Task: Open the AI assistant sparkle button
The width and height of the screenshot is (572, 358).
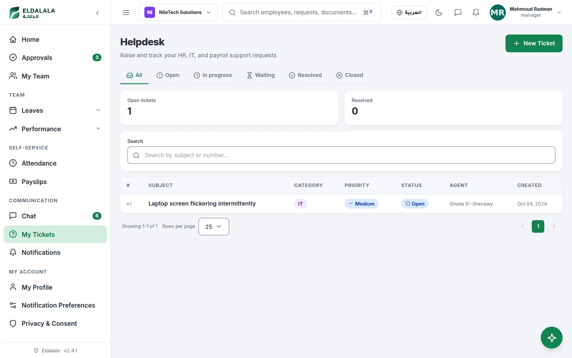Action: 551,338
